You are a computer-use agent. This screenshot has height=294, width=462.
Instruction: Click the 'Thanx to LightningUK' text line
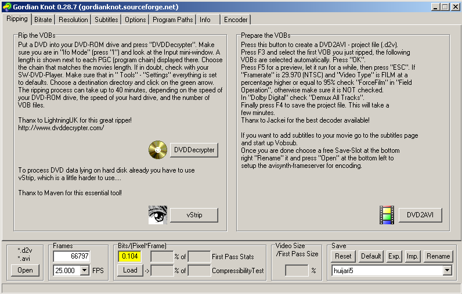(75, 120)
